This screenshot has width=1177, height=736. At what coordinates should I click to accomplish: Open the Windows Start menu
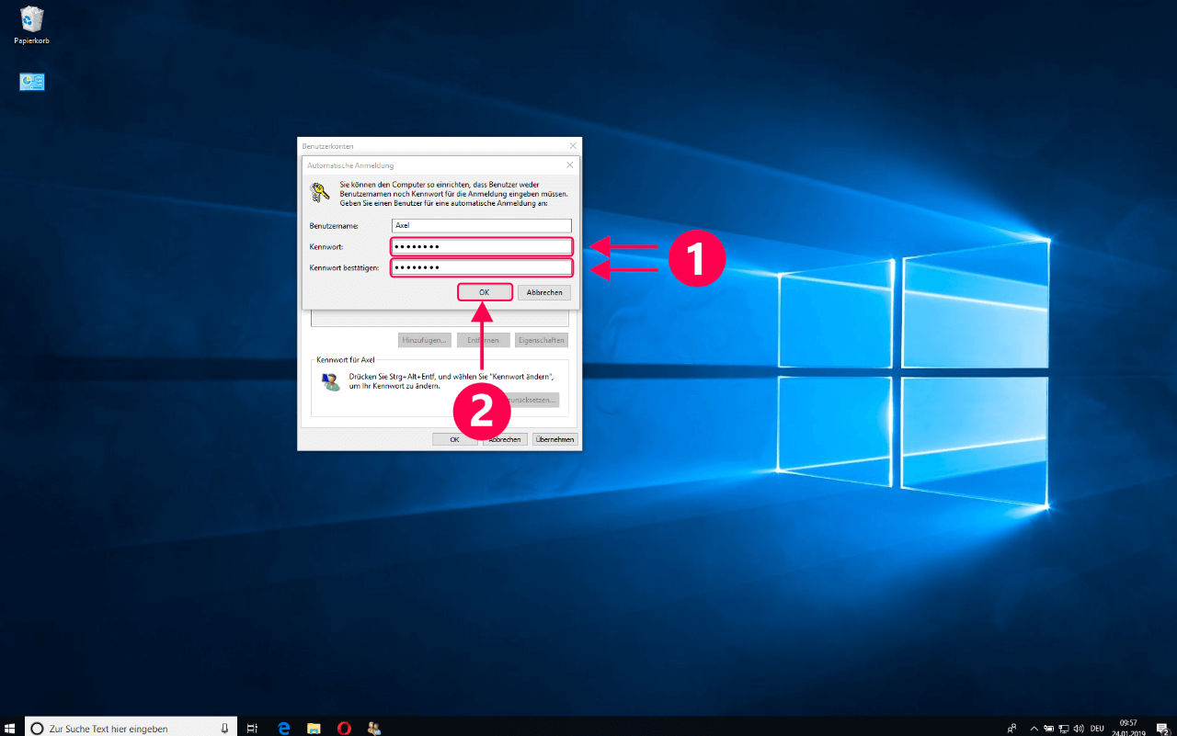point(10,728)
